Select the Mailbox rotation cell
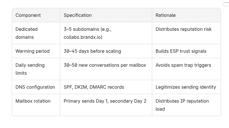This screenshot has width=229, height=128. (33, 101)
